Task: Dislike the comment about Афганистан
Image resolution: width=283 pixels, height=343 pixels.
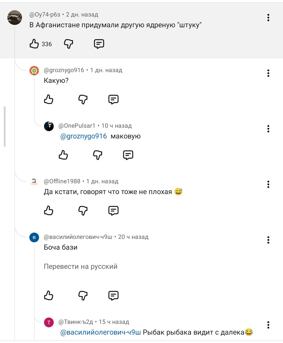Action: 68,44
